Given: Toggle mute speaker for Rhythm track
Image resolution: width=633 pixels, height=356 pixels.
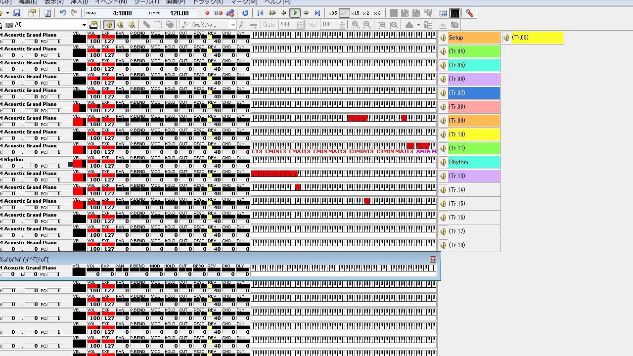Looking at the screenshot, I should point(443,162).
